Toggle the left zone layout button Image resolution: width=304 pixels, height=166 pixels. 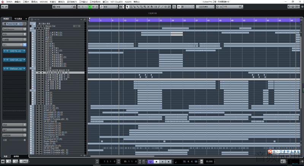(x=289, y=7)
